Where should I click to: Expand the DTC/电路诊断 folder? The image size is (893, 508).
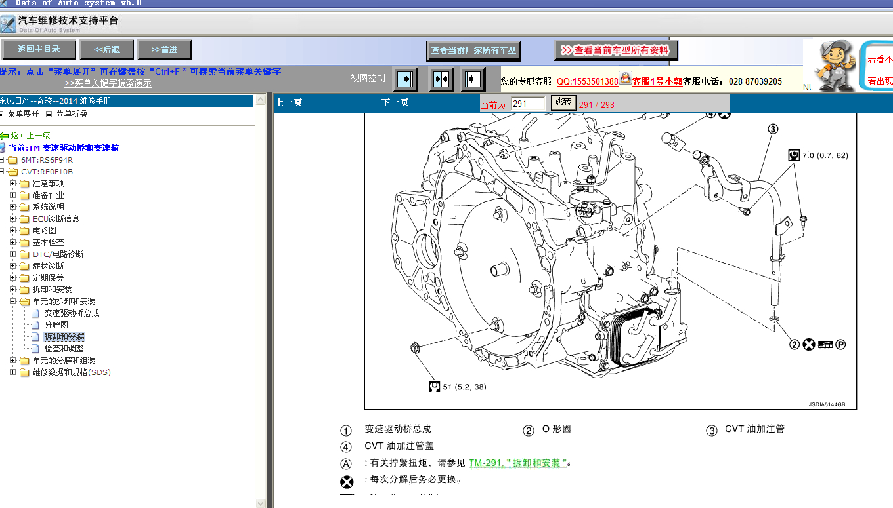coord(13,254)
